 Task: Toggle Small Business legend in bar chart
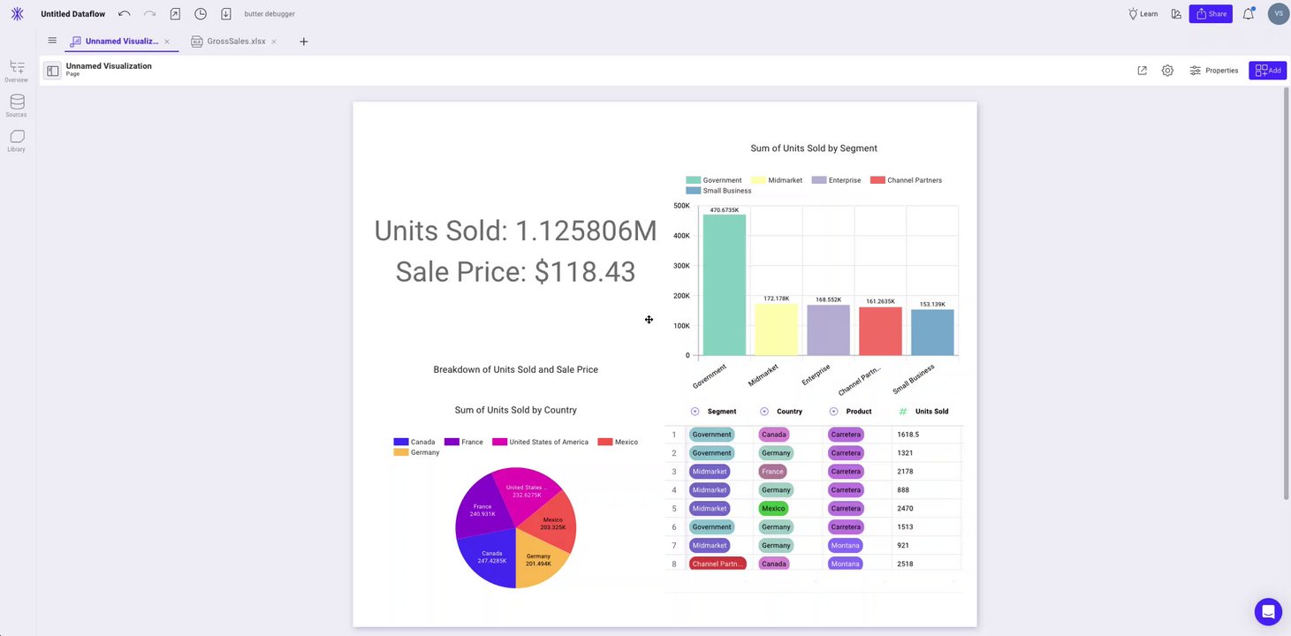[718, 191]
